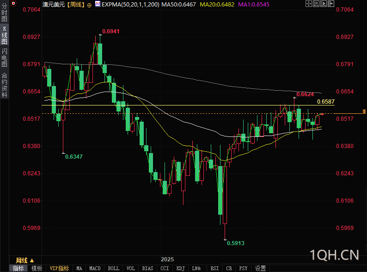Image resolution: width=367 pixels, height=272 pixels.
Task: Click the EXPMA(50,20,1,1,200) parameter text
Action: (x=131, y=5)
